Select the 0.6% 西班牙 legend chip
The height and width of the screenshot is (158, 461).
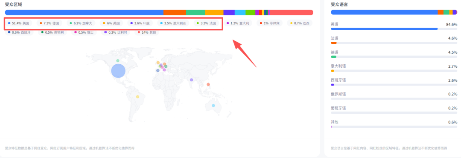pyautogui.click(x=19, y=32)
